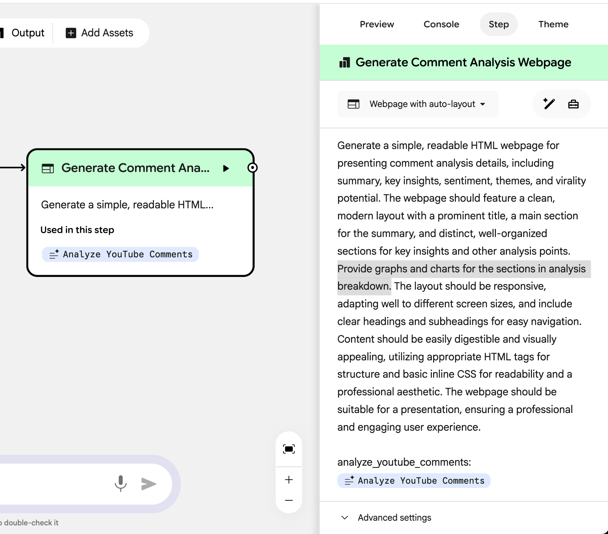The width and height of the screenshot is (608, 534).
Task: Switch to the Preview tab
Action: (x=377, y=24)
